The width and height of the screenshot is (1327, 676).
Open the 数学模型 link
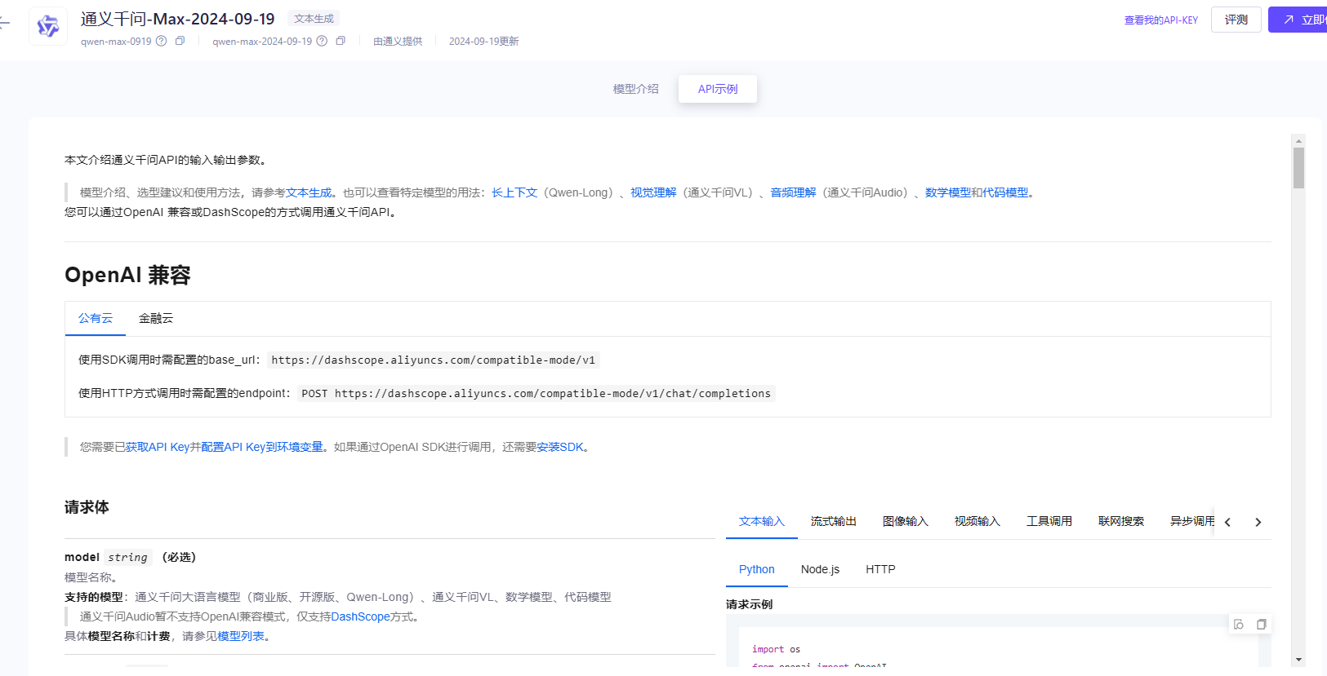click(x=948, y=193)
